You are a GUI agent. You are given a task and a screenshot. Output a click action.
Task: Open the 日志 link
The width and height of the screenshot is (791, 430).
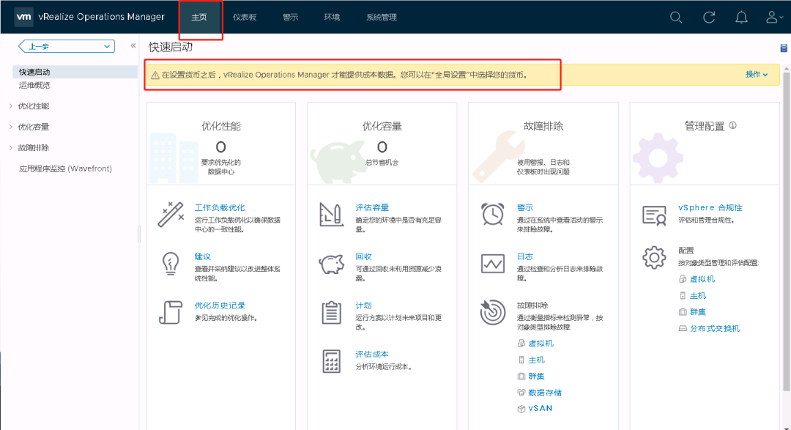click(x=525, y=256)
